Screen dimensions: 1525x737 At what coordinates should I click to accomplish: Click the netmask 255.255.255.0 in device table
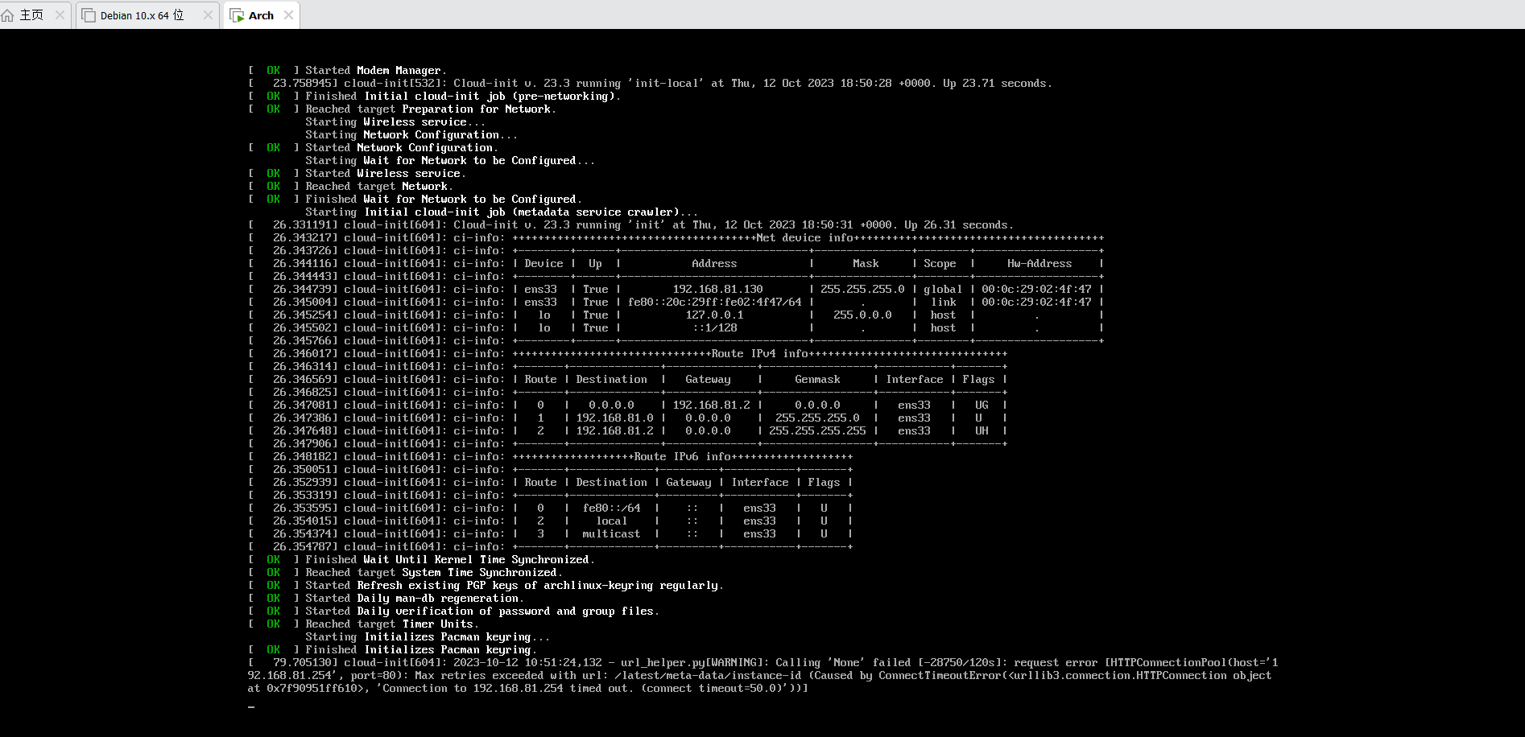click(862, 290)
